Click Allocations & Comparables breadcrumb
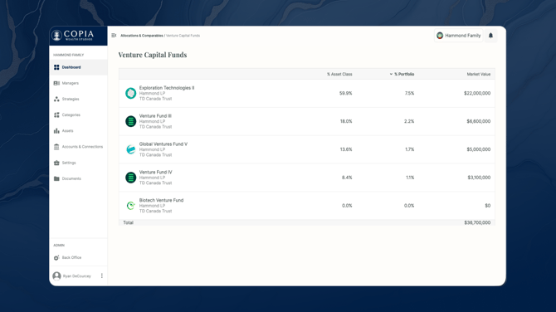Image resolution: width=556 pixels, height=312 pixels. click(141, 36)
